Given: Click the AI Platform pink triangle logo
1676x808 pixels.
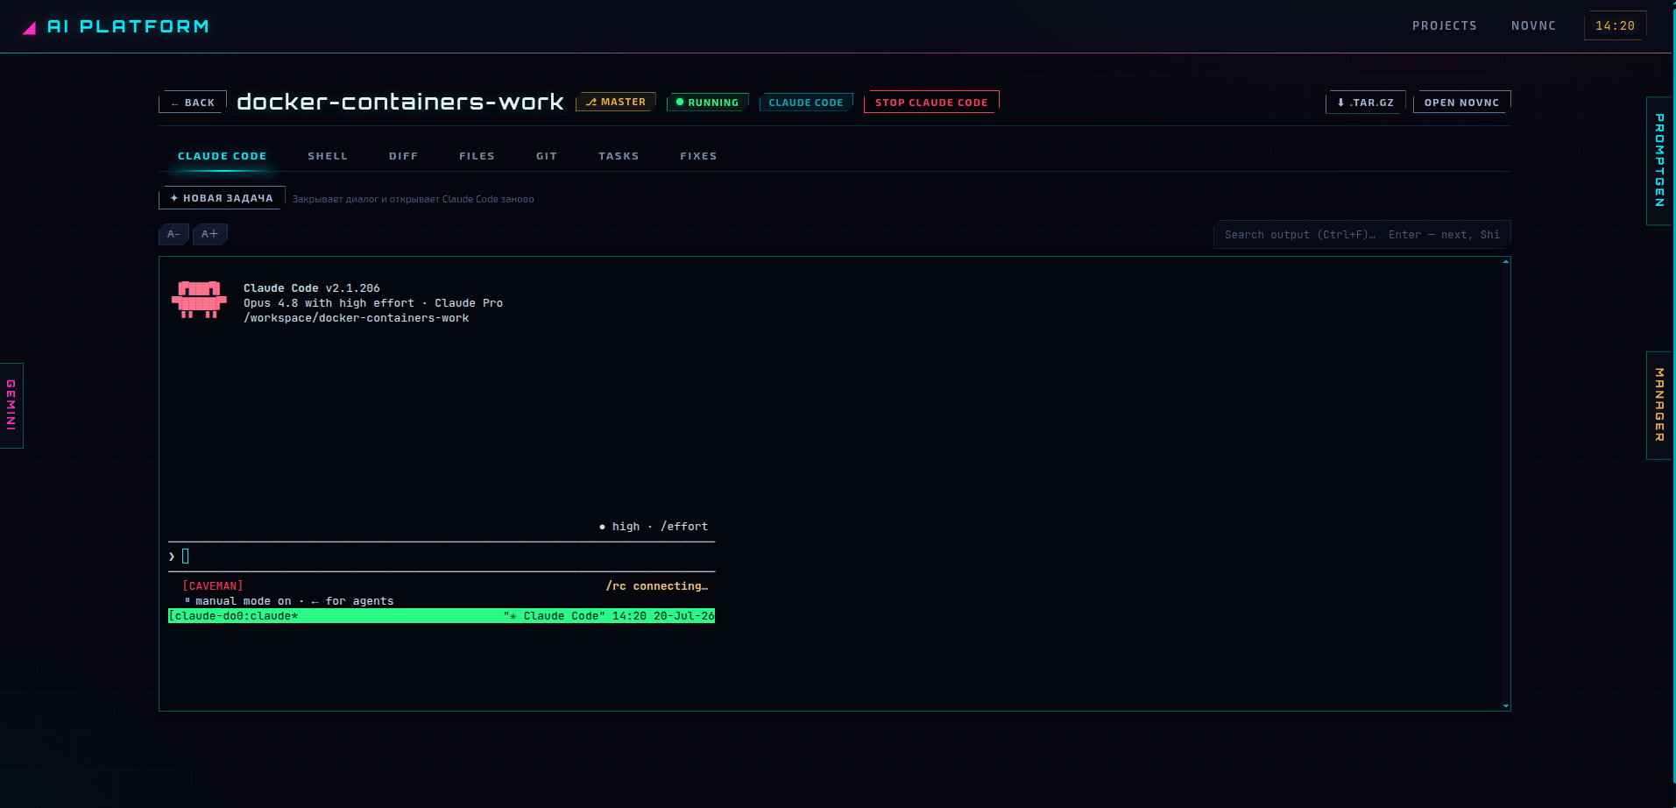Looking at the screenshot, I should (29, 28).
